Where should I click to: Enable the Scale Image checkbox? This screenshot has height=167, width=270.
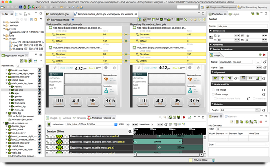(213, 94)
